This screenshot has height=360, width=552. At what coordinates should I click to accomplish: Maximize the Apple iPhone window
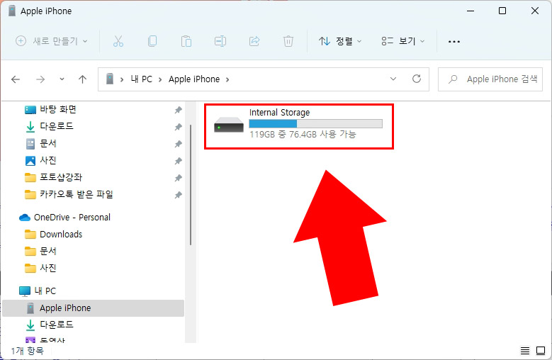pos(502,11)
